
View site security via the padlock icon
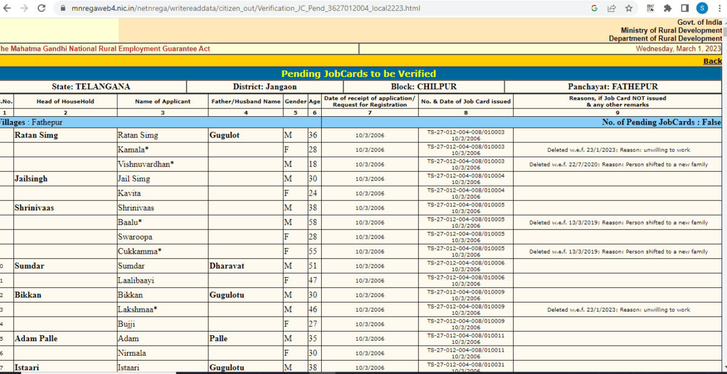[62, 8]
